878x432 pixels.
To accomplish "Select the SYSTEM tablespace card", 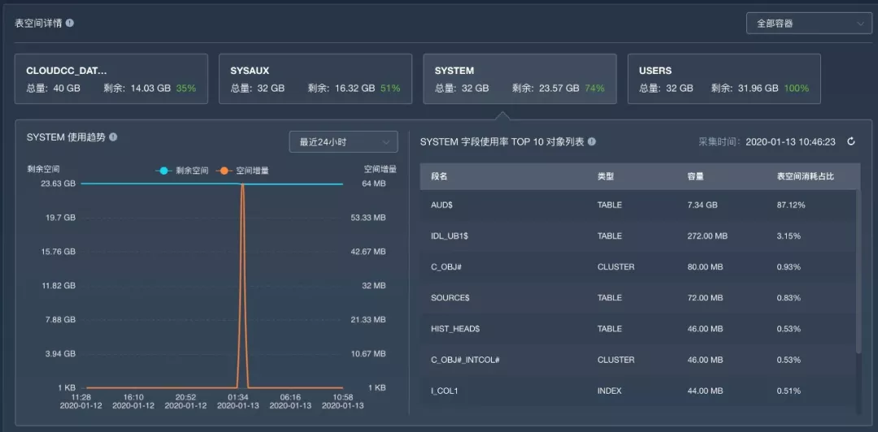I will pyautogui.click(x=520, y=80).
